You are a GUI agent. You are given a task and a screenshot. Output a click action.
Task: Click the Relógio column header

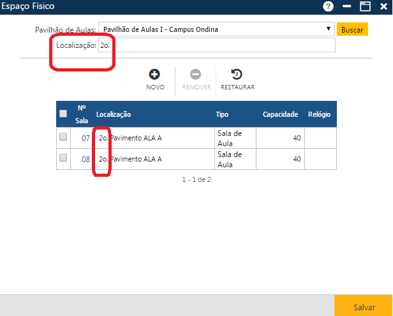pos(319,114)
